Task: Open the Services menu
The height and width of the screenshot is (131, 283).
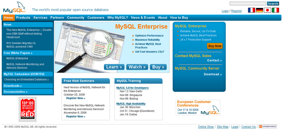Action: pos(40,18)
